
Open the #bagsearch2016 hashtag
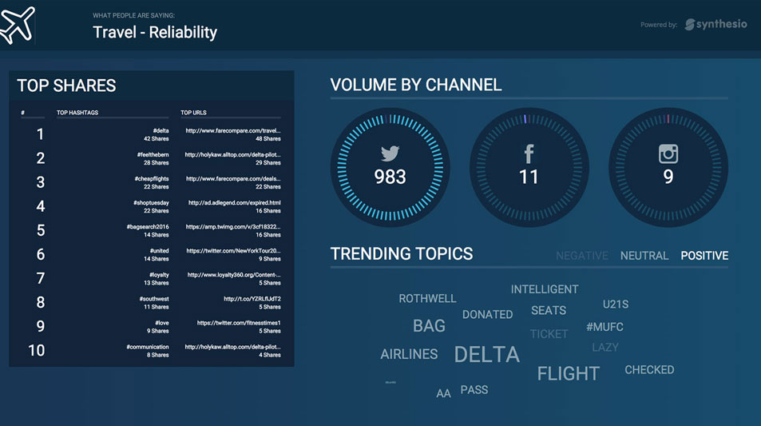148,227
